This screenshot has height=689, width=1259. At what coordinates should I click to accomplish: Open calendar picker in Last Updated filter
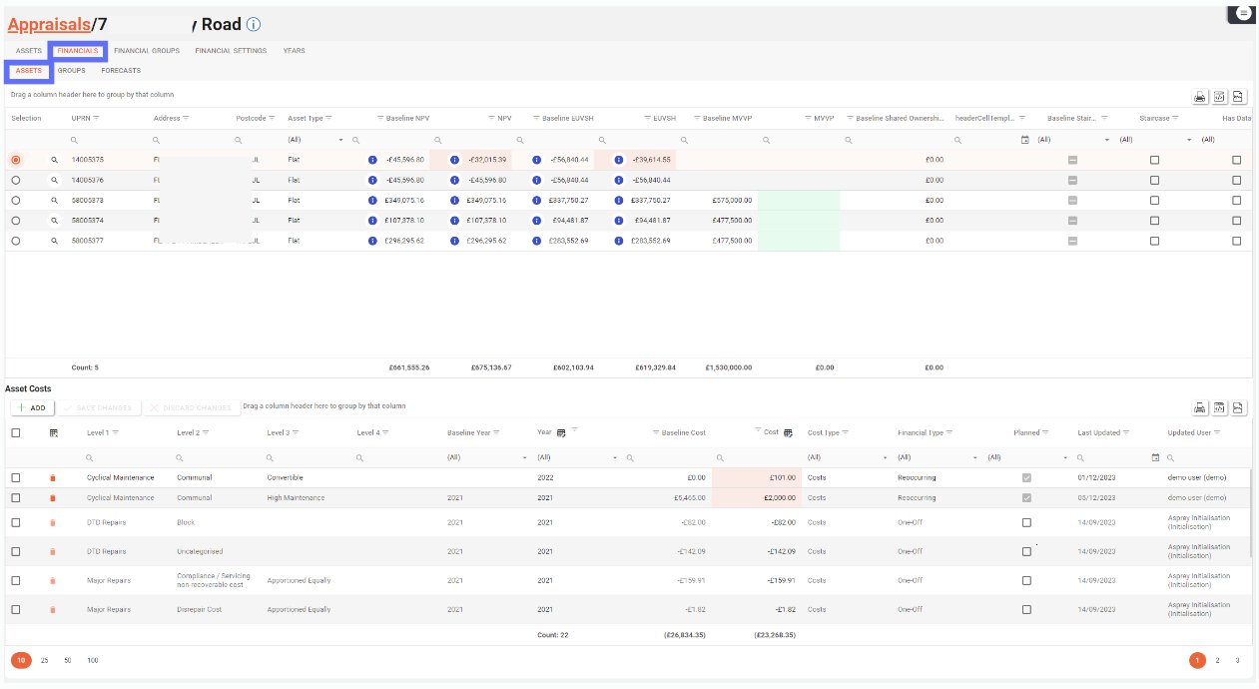1156,457
